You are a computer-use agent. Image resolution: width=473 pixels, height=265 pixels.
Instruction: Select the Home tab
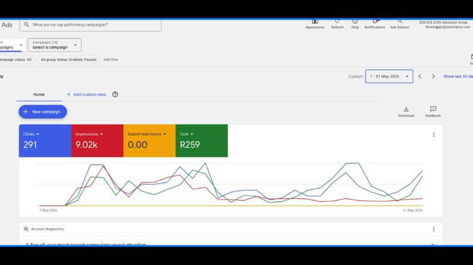[39, 94]
